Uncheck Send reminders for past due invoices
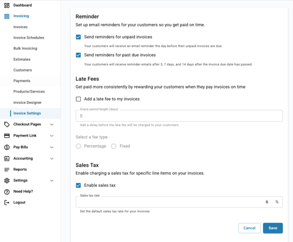The width and height of the screenshot is (293, 242). click(79, 55)
